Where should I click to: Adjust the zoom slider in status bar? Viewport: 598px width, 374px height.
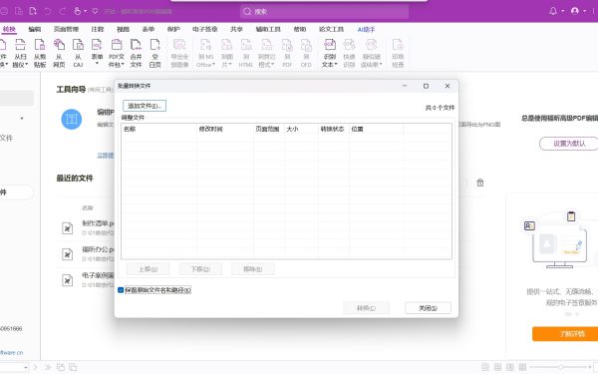pos(560,367)
